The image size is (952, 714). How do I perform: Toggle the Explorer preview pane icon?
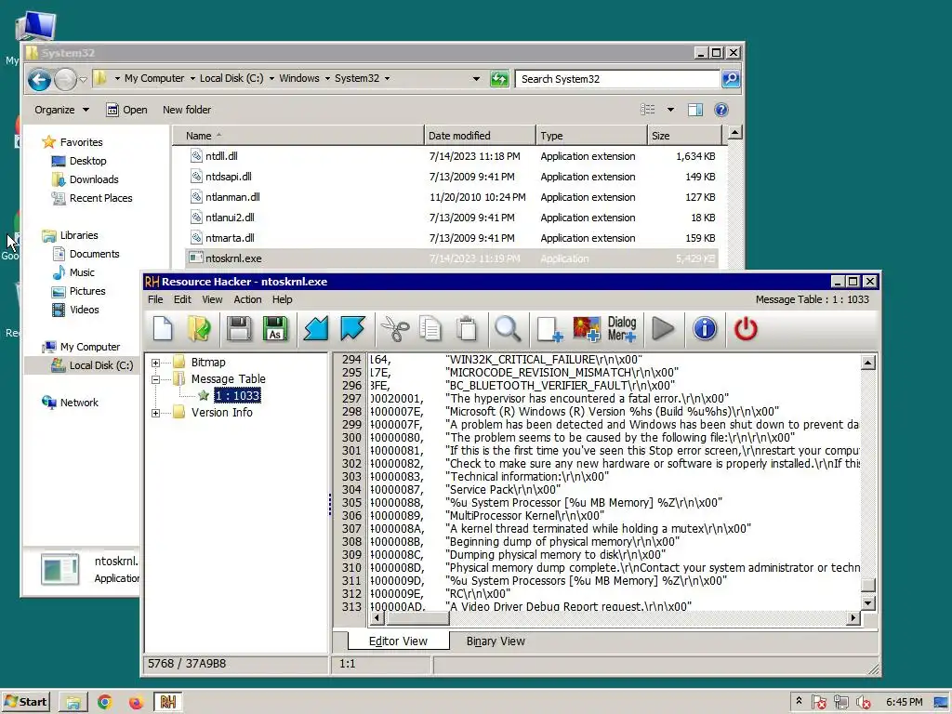point(695,110)
